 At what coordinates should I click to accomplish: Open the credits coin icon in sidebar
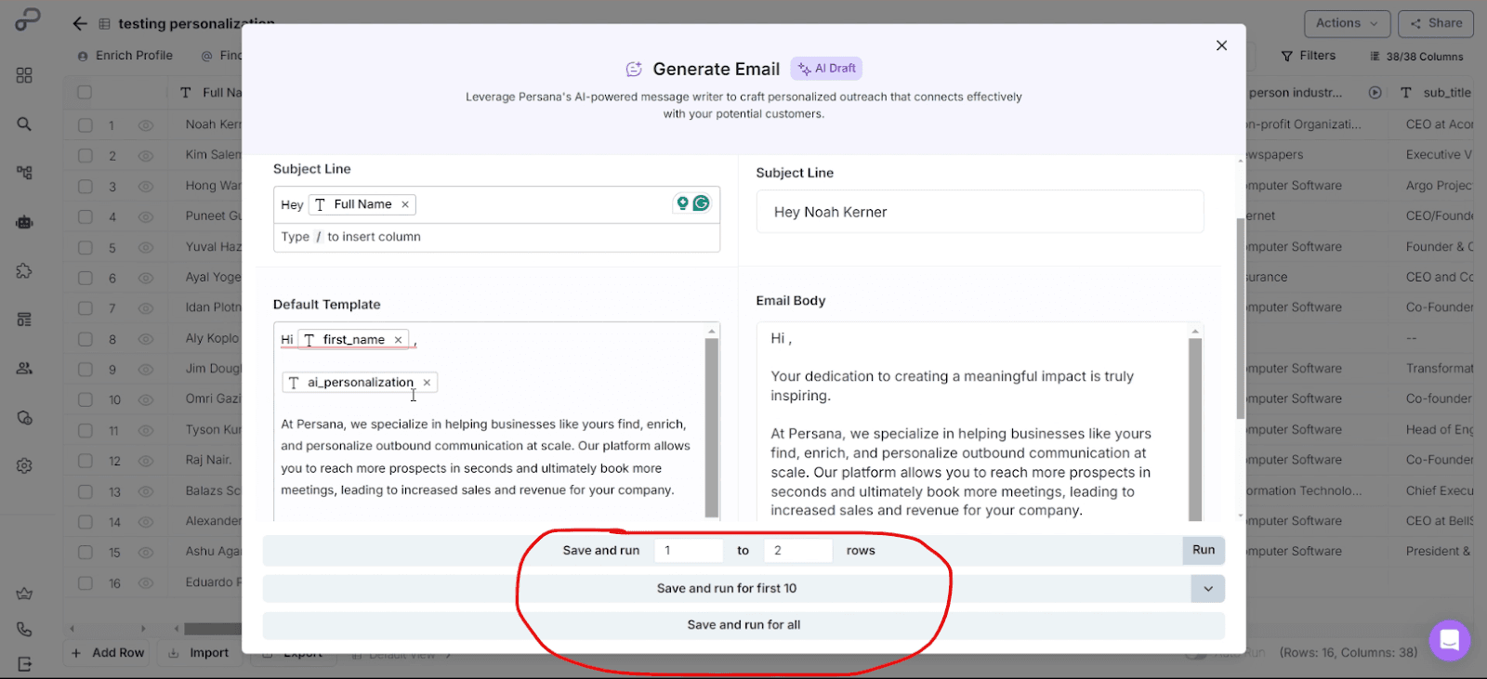(24, 418)
